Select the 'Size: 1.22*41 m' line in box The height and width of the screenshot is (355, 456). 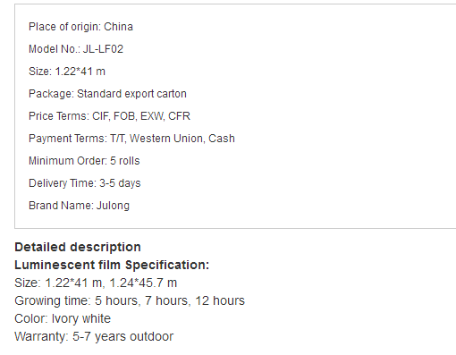pos(67,72)
